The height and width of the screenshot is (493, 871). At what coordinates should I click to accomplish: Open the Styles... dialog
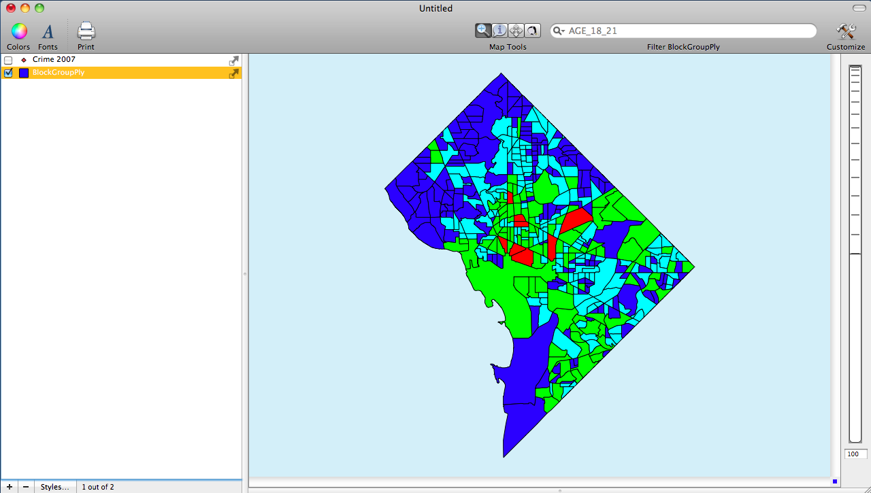54,487
